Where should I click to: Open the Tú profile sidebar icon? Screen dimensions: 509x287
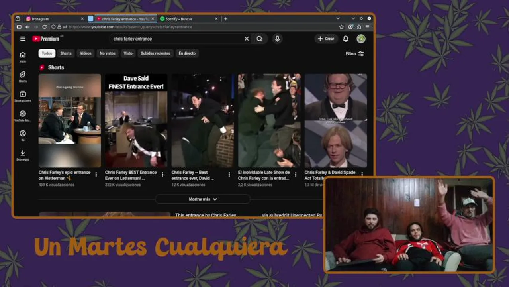pyautogui.click(x=23, y=136)
